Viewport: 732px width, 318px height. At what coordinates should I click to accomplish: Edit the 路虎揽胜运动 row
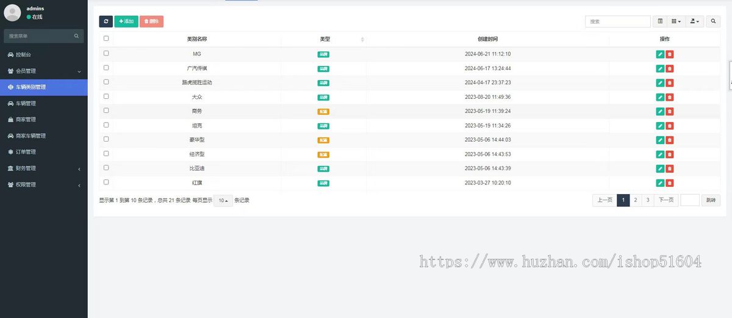(x=660, y=83)
